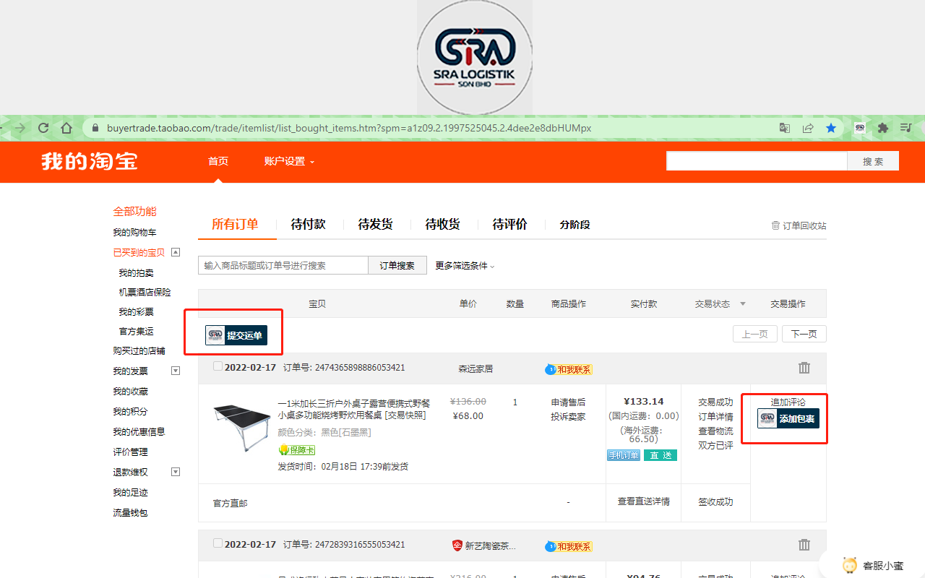Delete the 森远家居 order via trash icon
This screenshot has width=925, height=578.
[x=804, y=368]
